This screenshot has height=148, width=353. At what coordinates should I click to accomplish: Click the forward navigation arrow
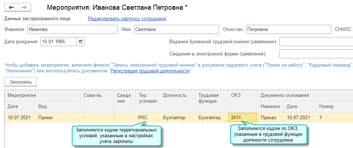(x=24, y=7)
